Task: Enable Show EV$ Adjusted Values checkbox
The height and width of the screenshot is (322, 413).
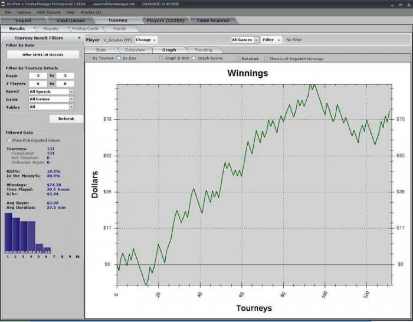Action: click(9, 140)
